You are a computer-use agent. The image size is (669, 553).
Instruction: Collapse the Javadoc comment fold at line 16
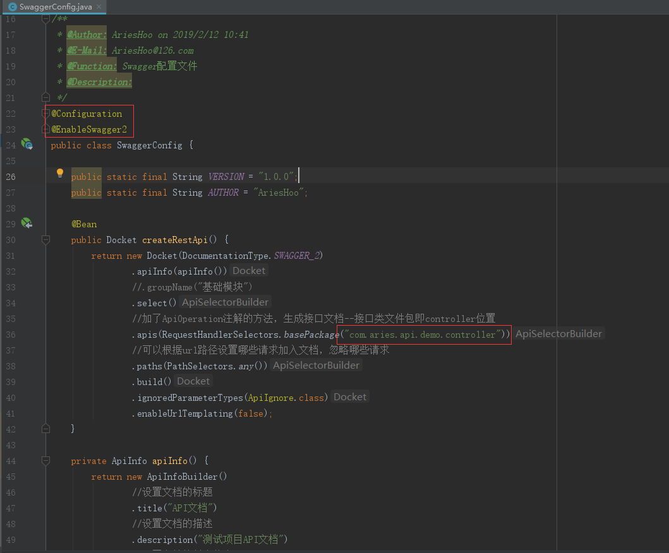point(45,19)
